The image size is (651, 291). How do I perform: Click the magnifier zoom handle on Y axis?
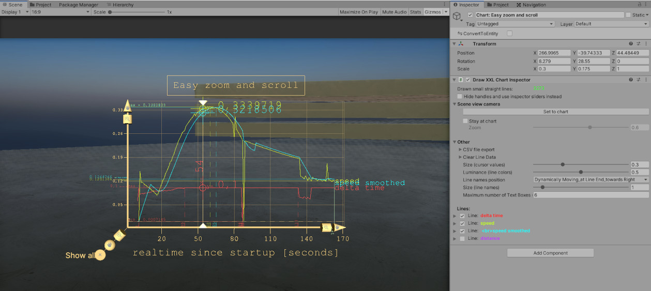pyautogui.click(x=127, y=119)
